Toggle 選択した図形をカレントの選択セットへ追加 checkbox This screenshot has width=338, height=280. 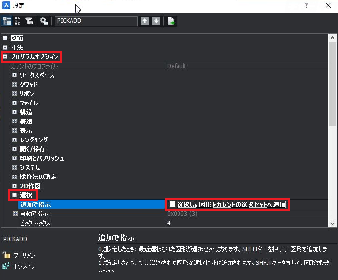tap(172, 204)
